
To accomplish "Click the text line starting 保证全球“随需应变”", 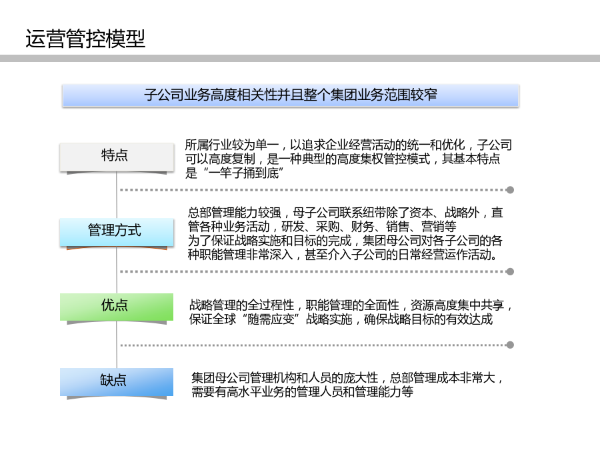I will [x=341, y=319].
